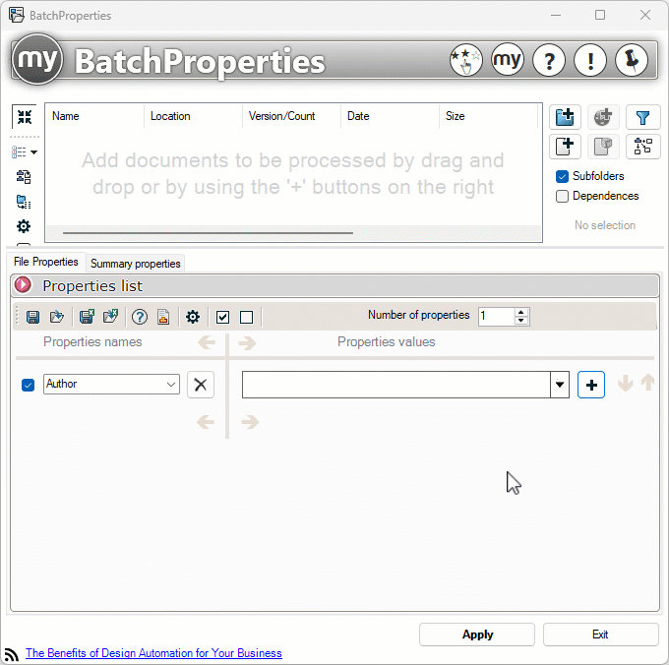The height and width of the screenshot is (665, 669).
Task: Select the File Properties tab
Action: (x=46, y=263)
